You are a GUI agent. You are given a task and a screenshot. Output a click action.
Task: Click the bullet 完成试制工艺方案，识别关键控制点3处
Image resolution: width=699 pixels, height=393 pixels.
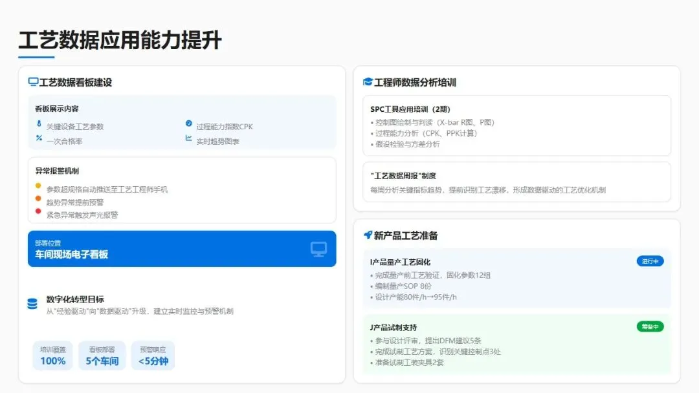pyautogui.click(x=436, y=352)
